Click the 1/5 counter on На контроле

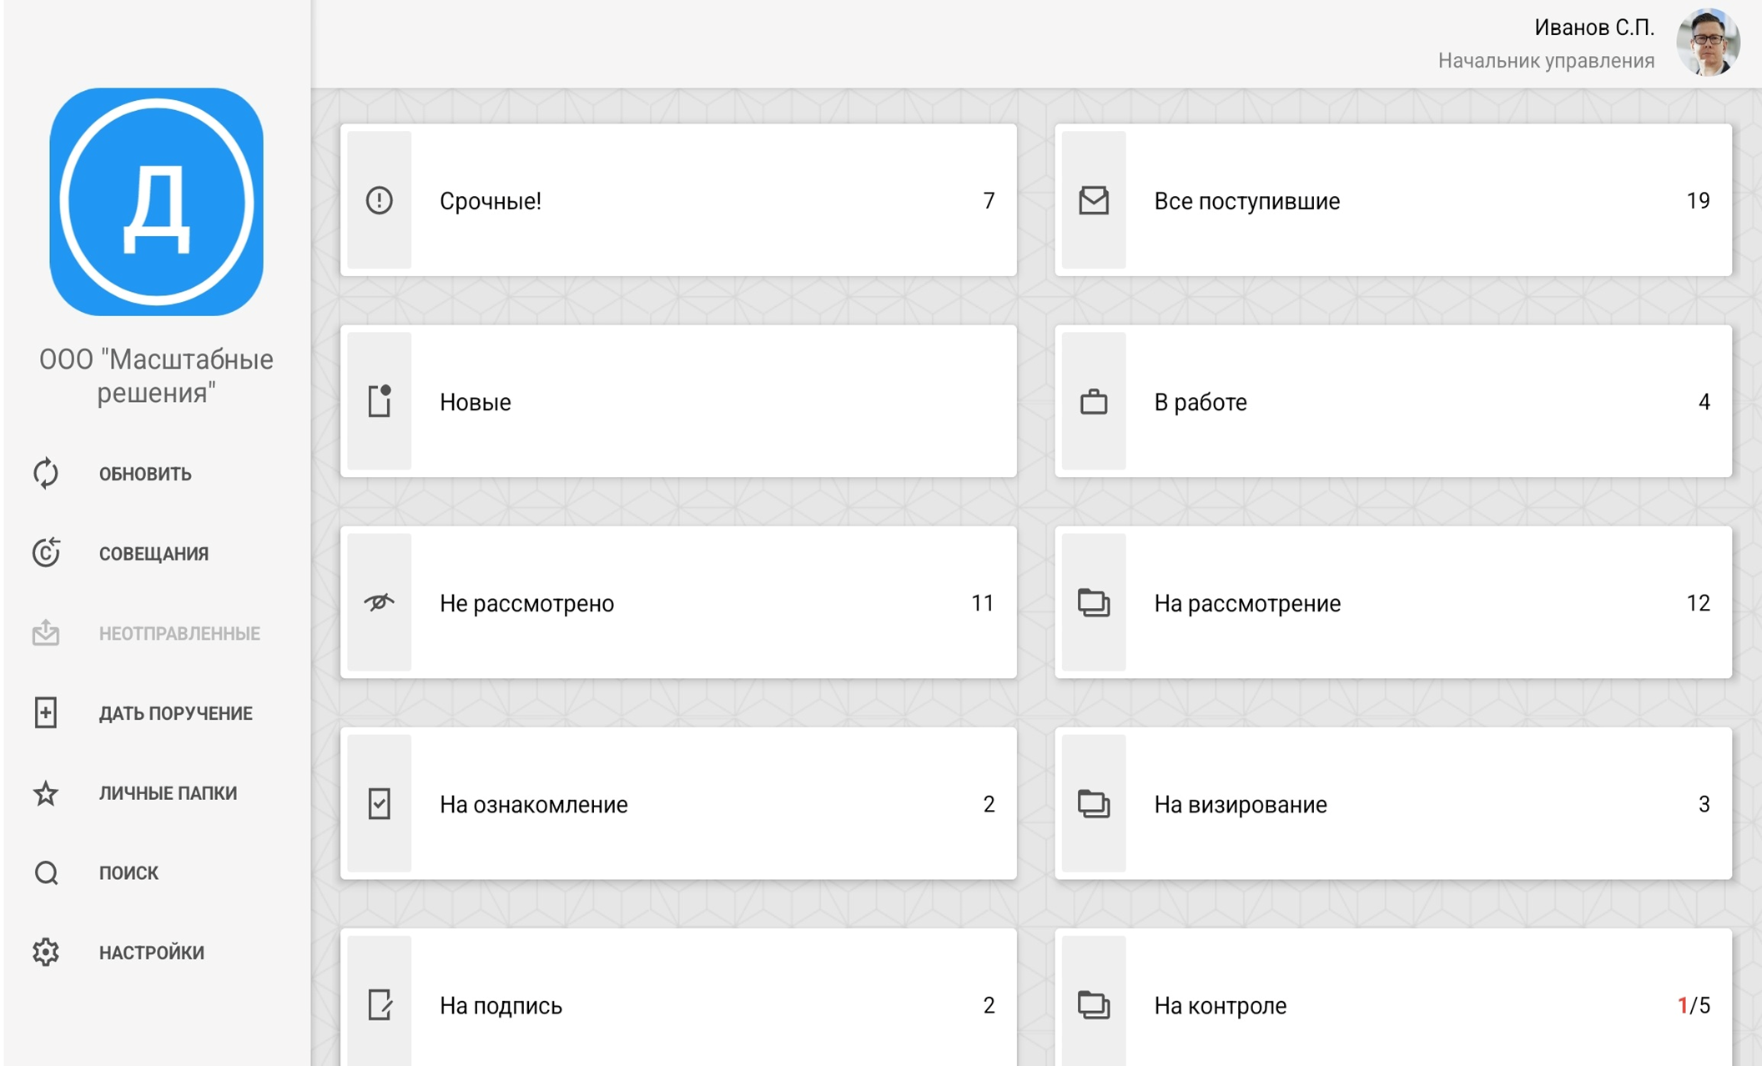coord(1694,1005)
